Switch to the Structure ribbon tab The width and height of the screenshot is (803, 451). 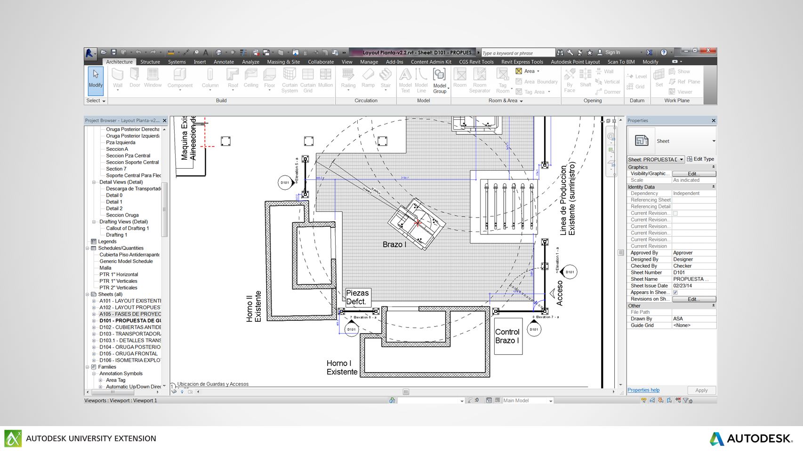pyautogui.click(x=150, y=62)
